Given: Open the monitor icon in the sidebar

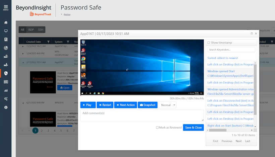Looking at the screenshot, I should 6,31.
